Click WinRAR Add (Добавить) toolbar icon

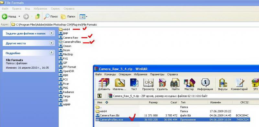(x=104, y=84)
